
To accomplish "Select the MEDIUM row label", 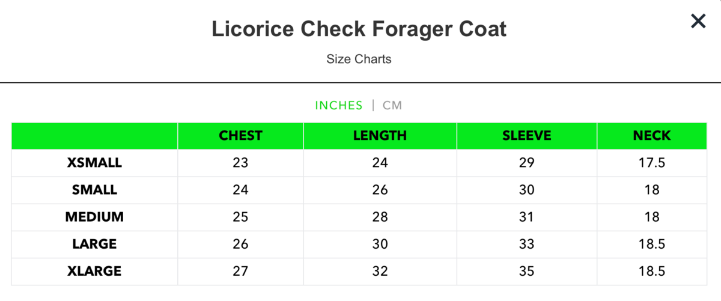I will click(94, 217).
